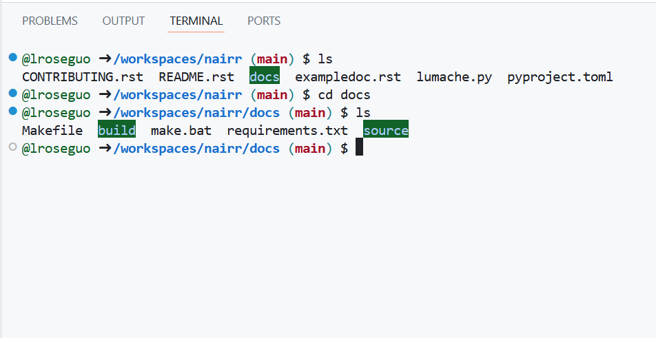The image size is (656, 338).
Task: Click the highlighted 'source' directory name
Action: click(x=386, y=130)
